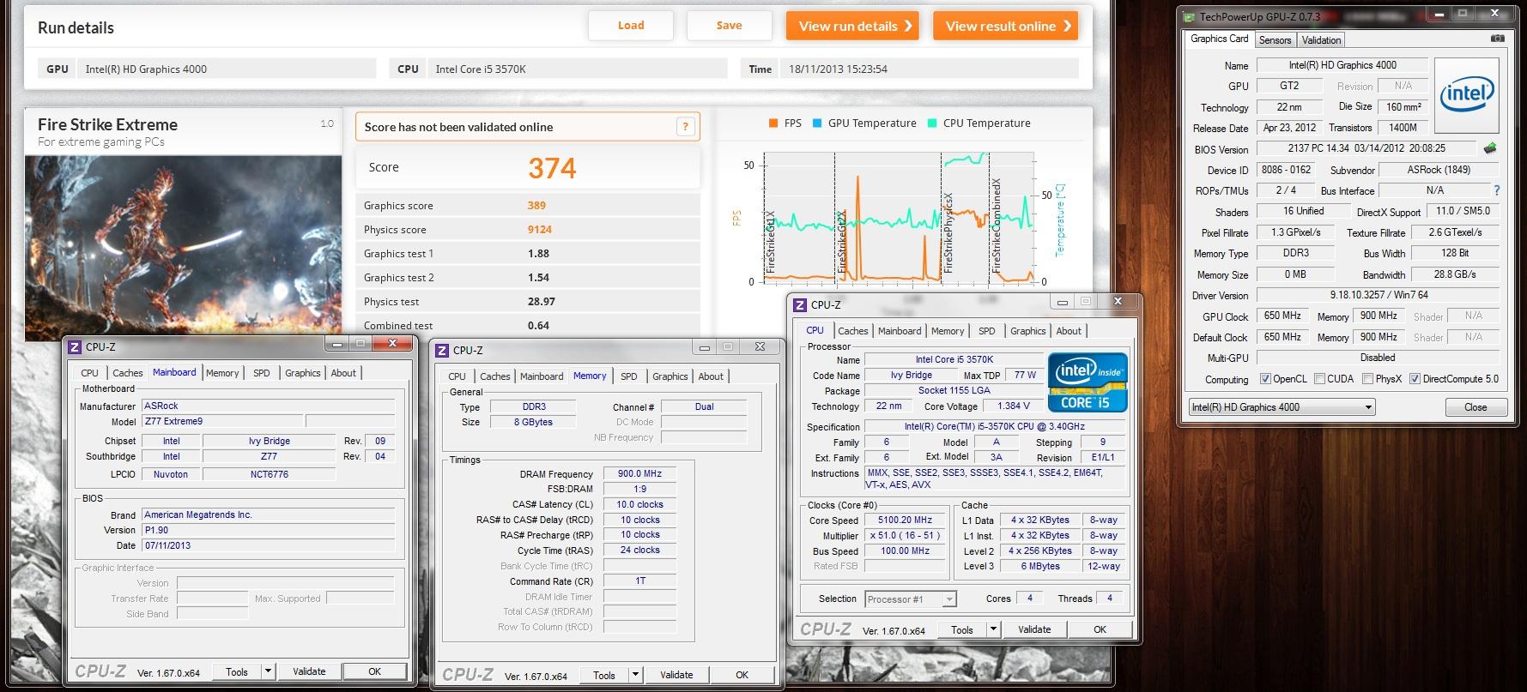The image size is (1527, 692).
Task: Click the Intel logo in GPU-Z
Action: point(1466,94)
